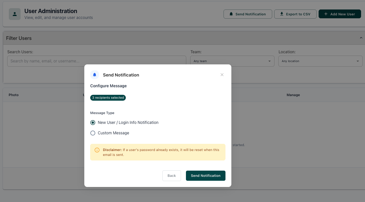Image resolution: width=365 pixels, height=202 pixels.
Task: Click the bell icon in dialog header
Action: [x=94, y=75]
